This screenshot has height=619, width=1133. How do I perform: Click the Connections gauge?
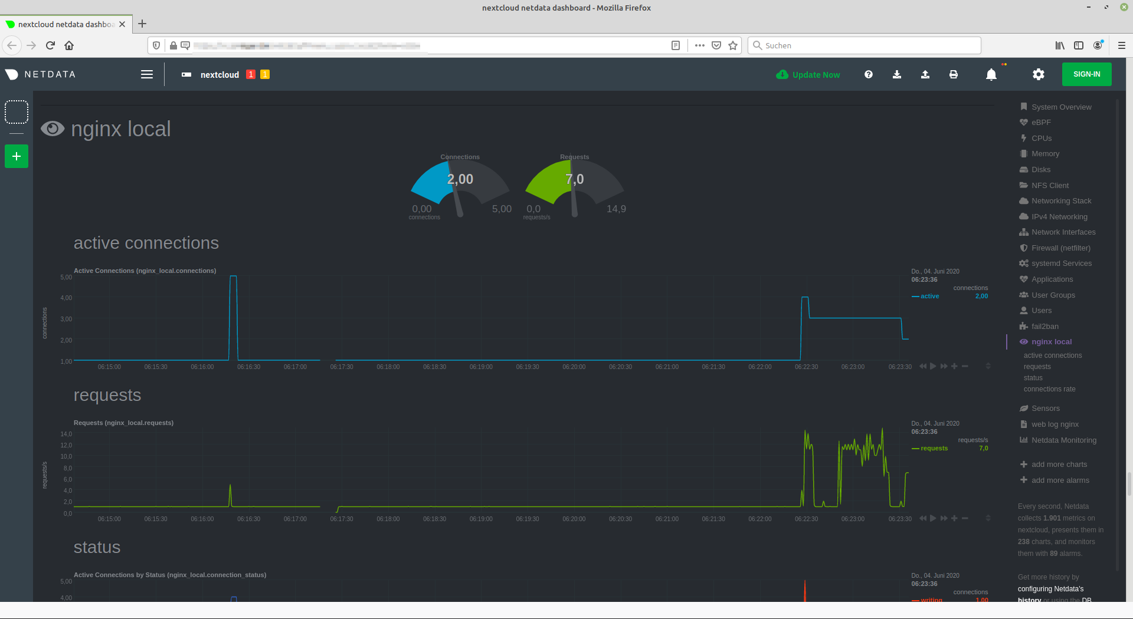(x=460, y=187)
